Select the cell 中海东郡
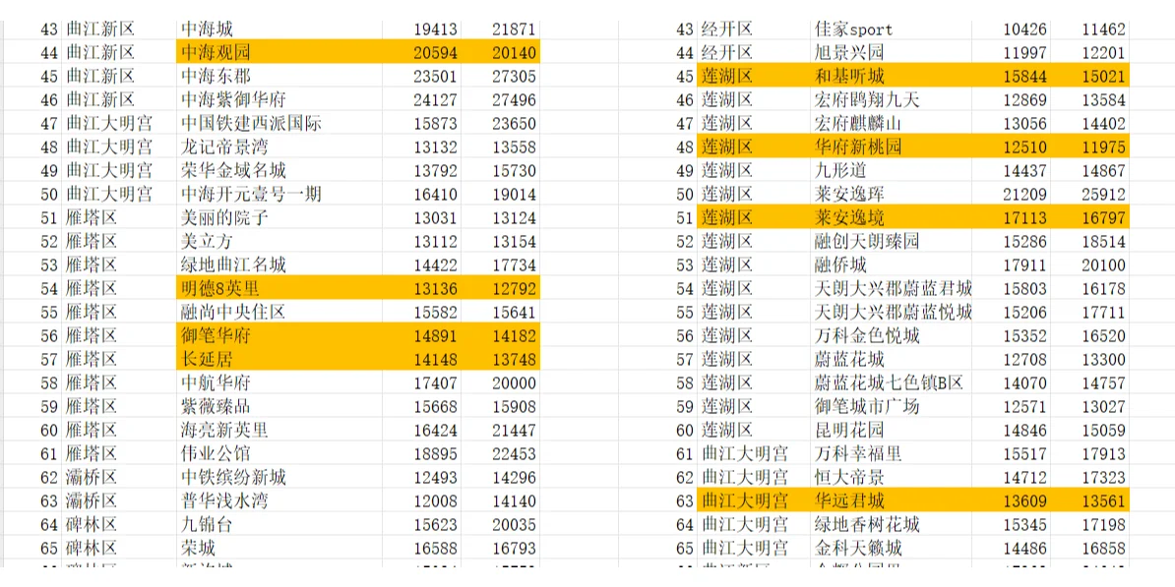 coord(278,77)
